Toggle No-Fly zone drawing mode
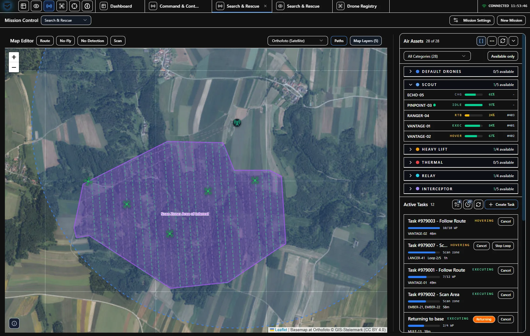 [66, 41]
